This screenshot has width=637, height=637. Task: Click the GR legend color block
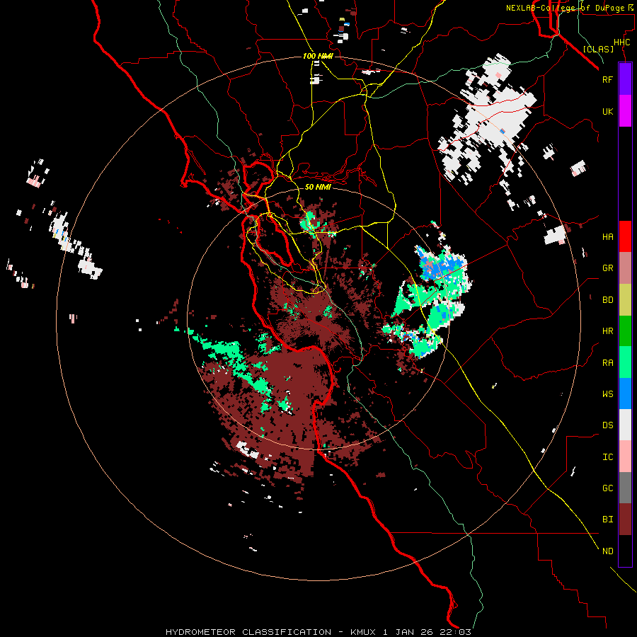(x=625, y=268)
